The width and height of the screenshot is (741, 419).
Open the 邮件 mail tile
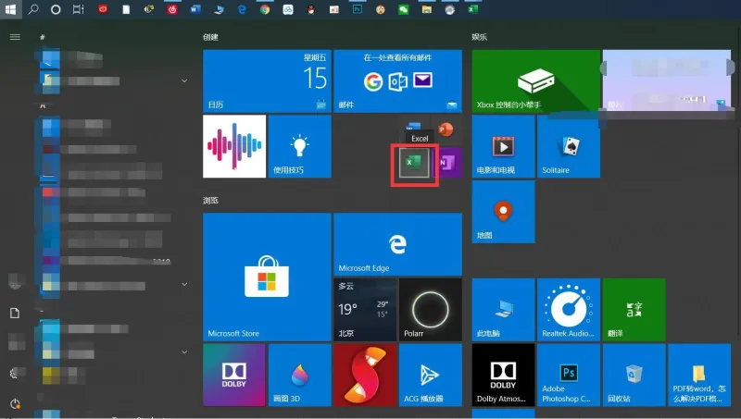coord(398,81)
